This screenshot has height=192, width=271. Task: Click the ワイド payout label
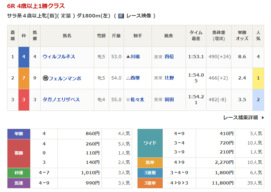pyautogui.click(x=150, y=143)
